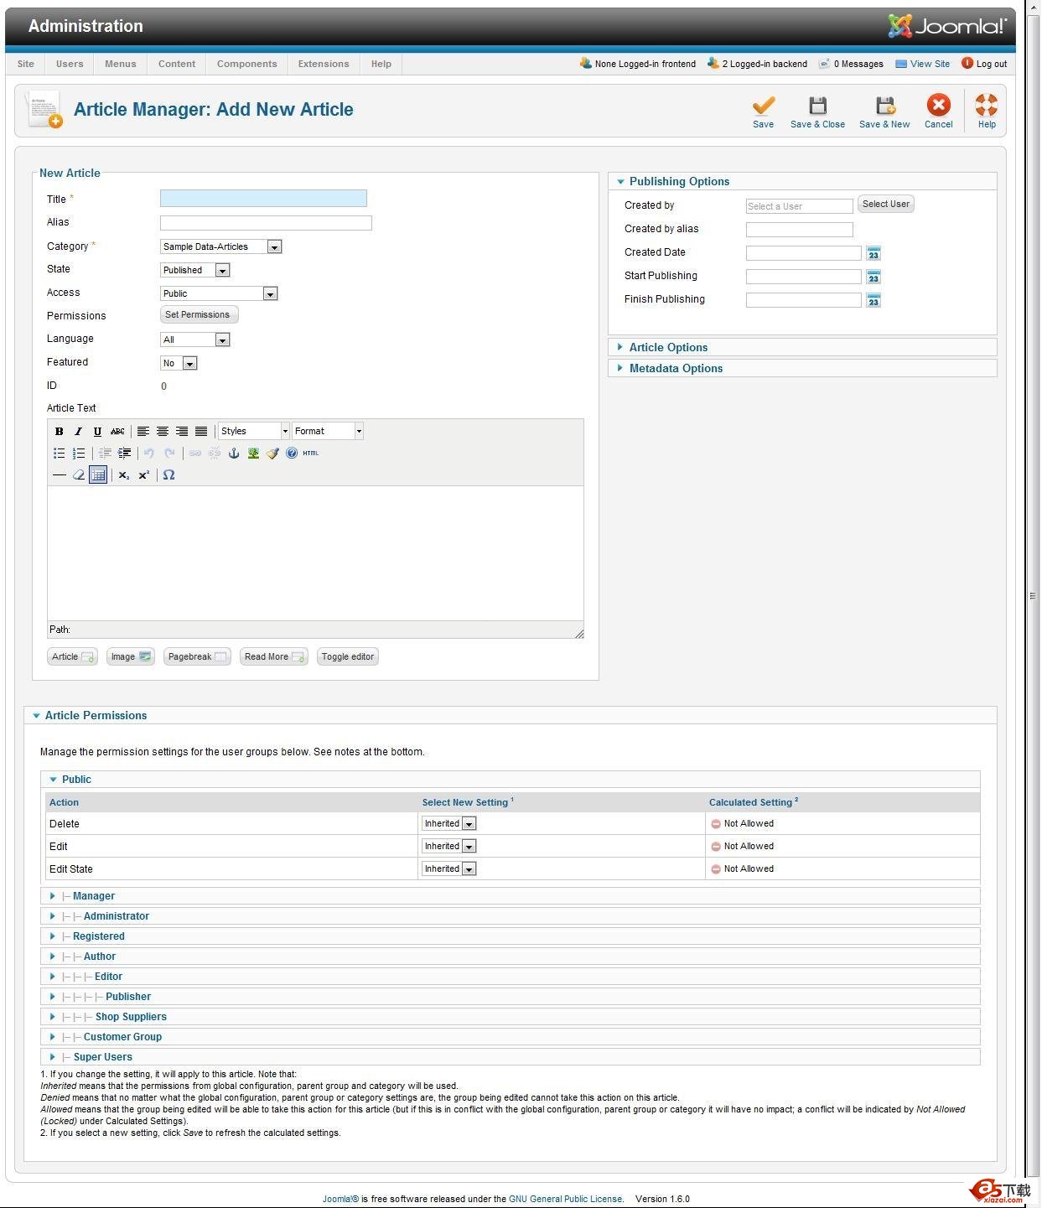The width and height of the screenshot is (1042, 1208).
Task: Click inside the Title input field
Action: pyautogui.click(x=262, y=199)
